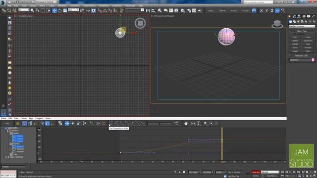Select the Link tool in main toolbar
The height and width of the screenshot is (178, 317).
(4, 10)
